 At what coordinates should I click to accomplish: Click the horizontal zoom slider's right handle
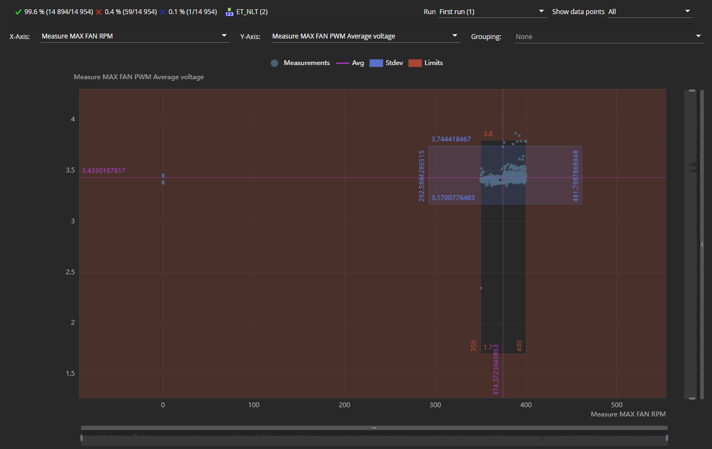point(667,438)
